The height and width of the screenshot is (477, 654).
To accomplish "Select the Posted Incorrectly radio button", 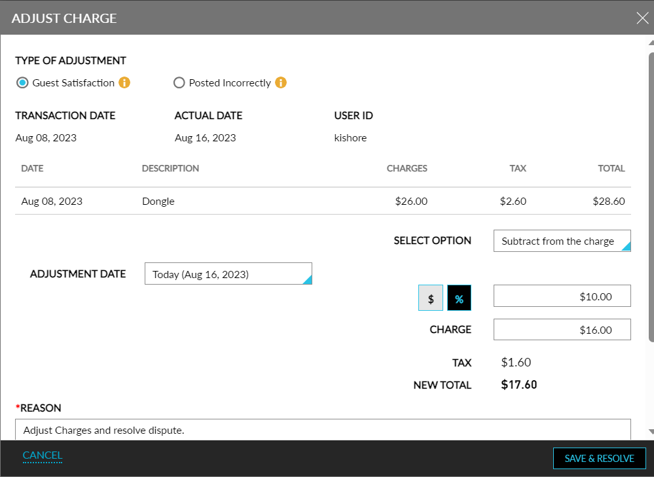I will pyautogui.click(x=179, y=82).
